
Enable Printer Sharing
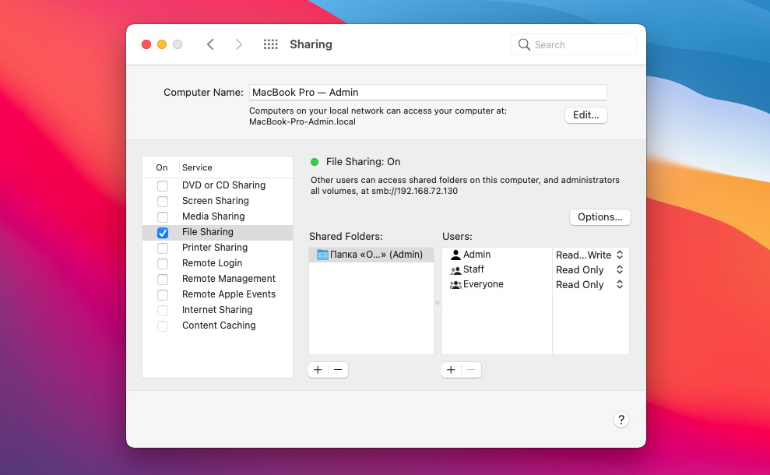tap(162, 248)
